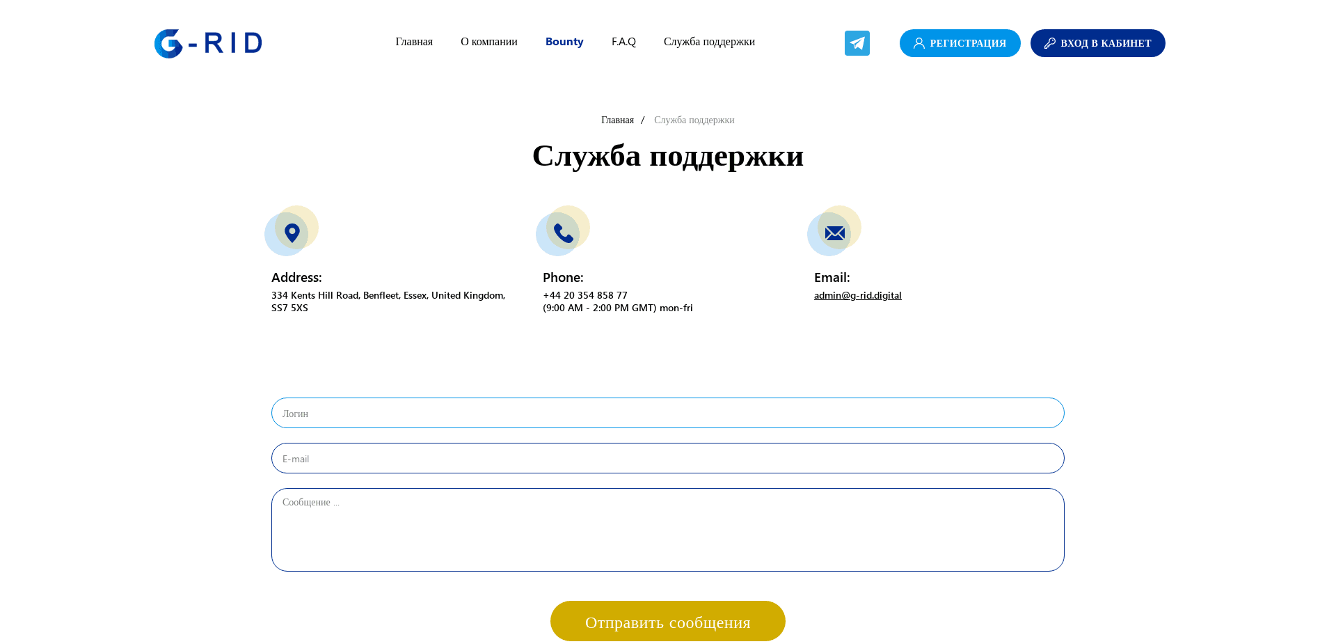Click the envelope icon above Email
The width and height of the screenshot is (1336, 644).
click(834, 233)
